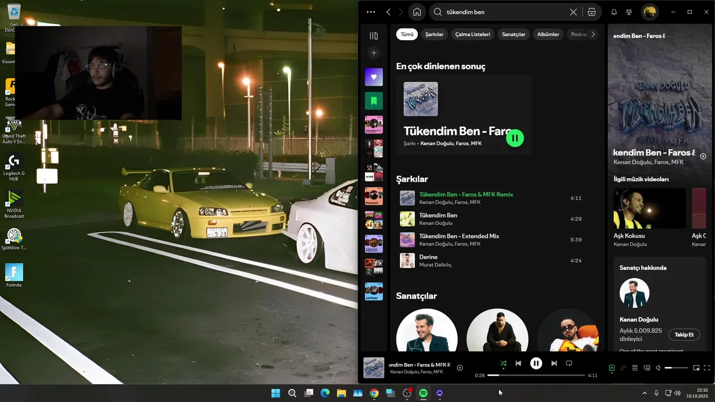
Task: Open the Spotify Home page
Action: tap(417, 12)
